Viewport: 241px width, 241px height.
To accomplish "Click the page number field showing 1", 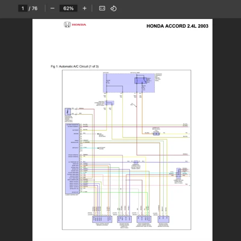I will 23,8.
